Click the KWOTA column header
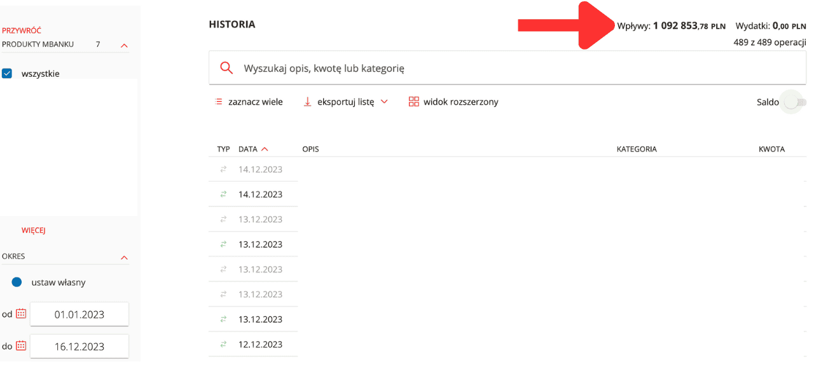The image size is (814, 383). (x=771, y=149)
